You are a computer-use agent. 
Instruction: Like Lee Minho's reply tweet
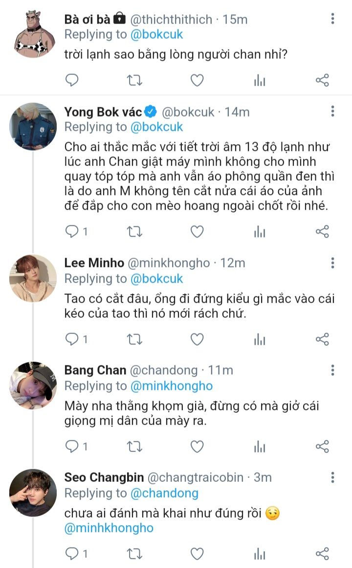[x=197, y=339]
